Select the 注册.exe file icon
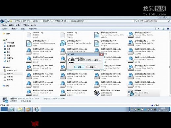The width and height of the screenshot is (171, 128). (x=131, y=93)
